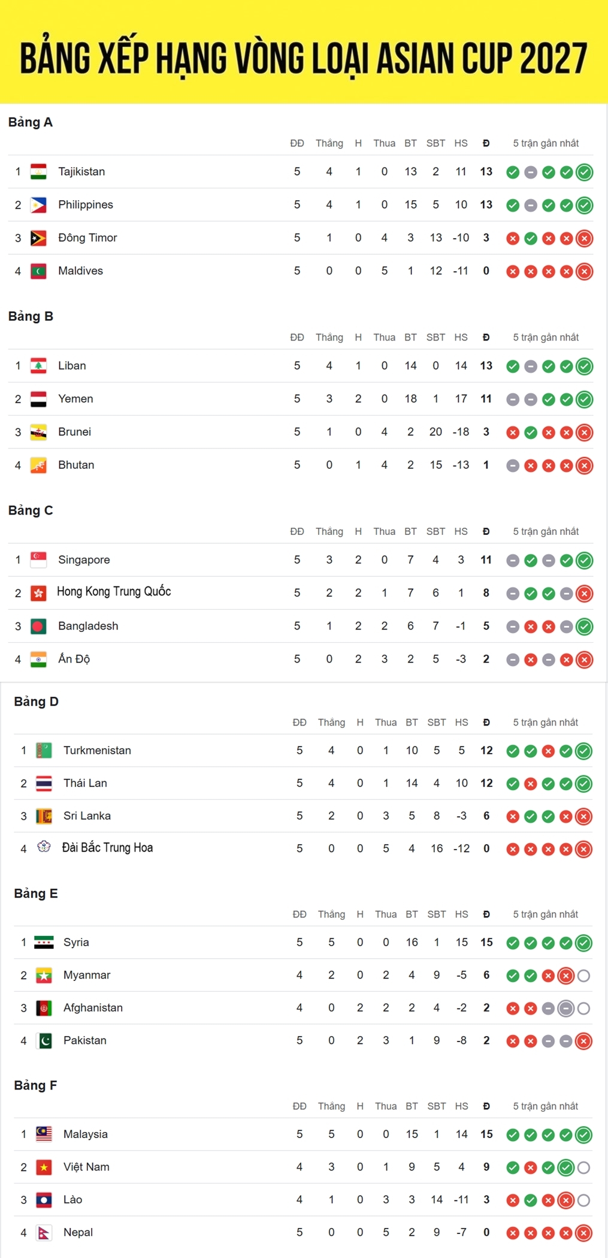Click Maldives' highlighted latest loss indicator

(584, 272)
